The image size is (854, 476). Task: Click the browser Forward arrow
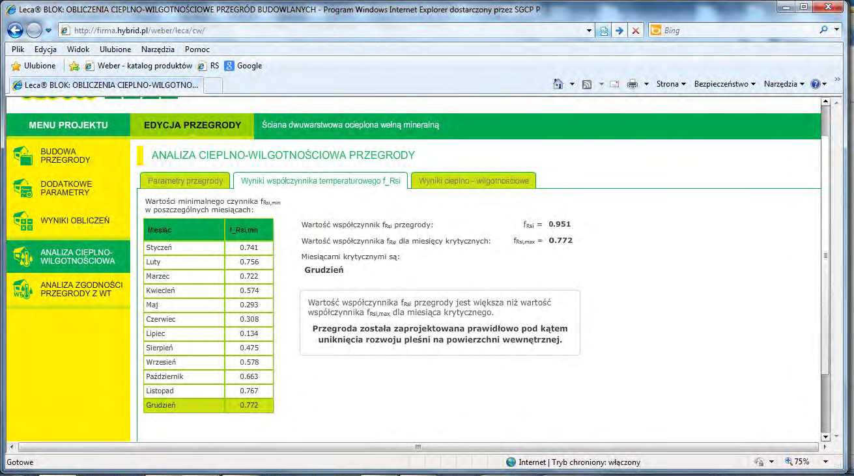[35, 31]
